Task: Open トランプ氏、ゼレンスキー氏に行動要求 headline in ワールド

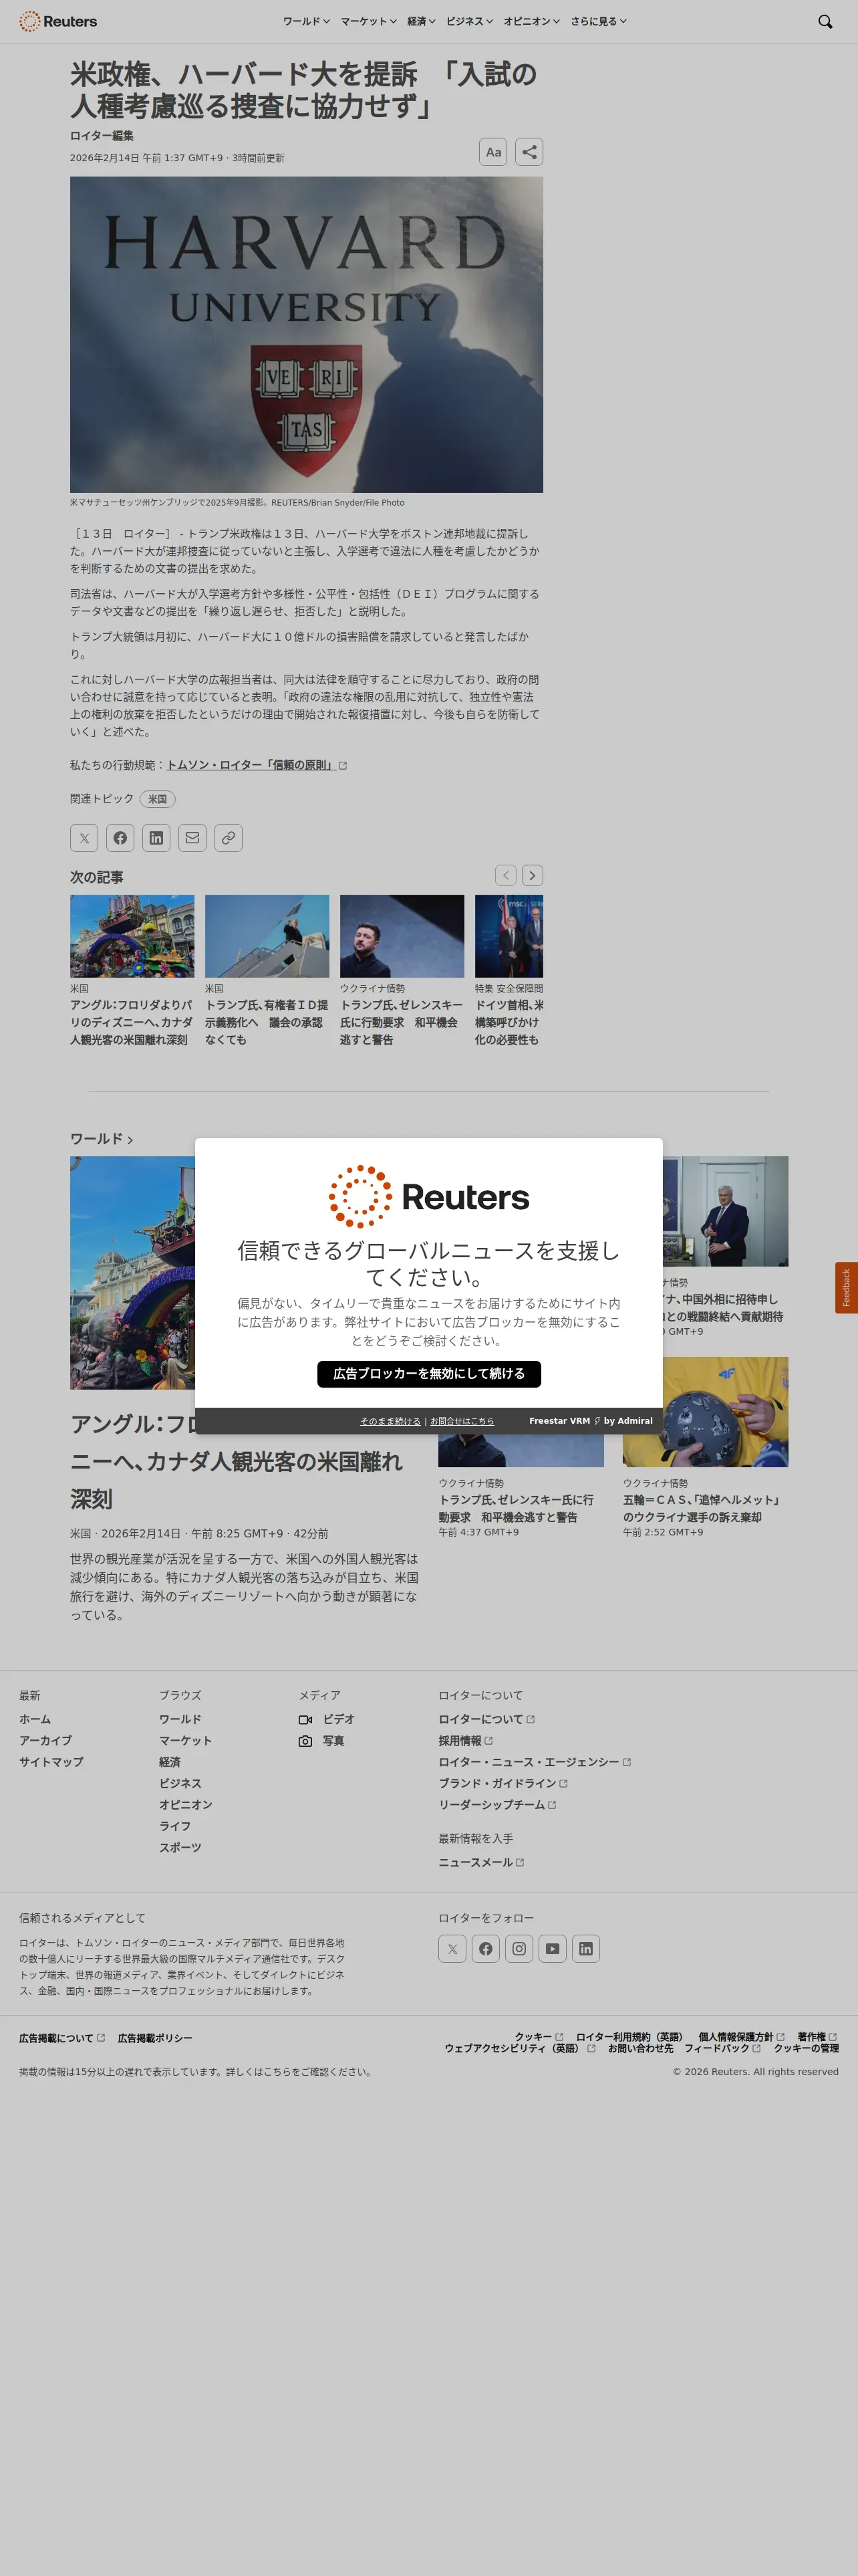Action: [515, 1508]
